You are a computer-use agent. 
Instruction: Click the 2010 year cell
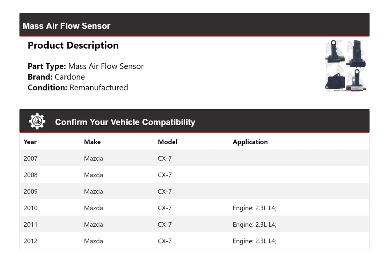click(30, 208)
